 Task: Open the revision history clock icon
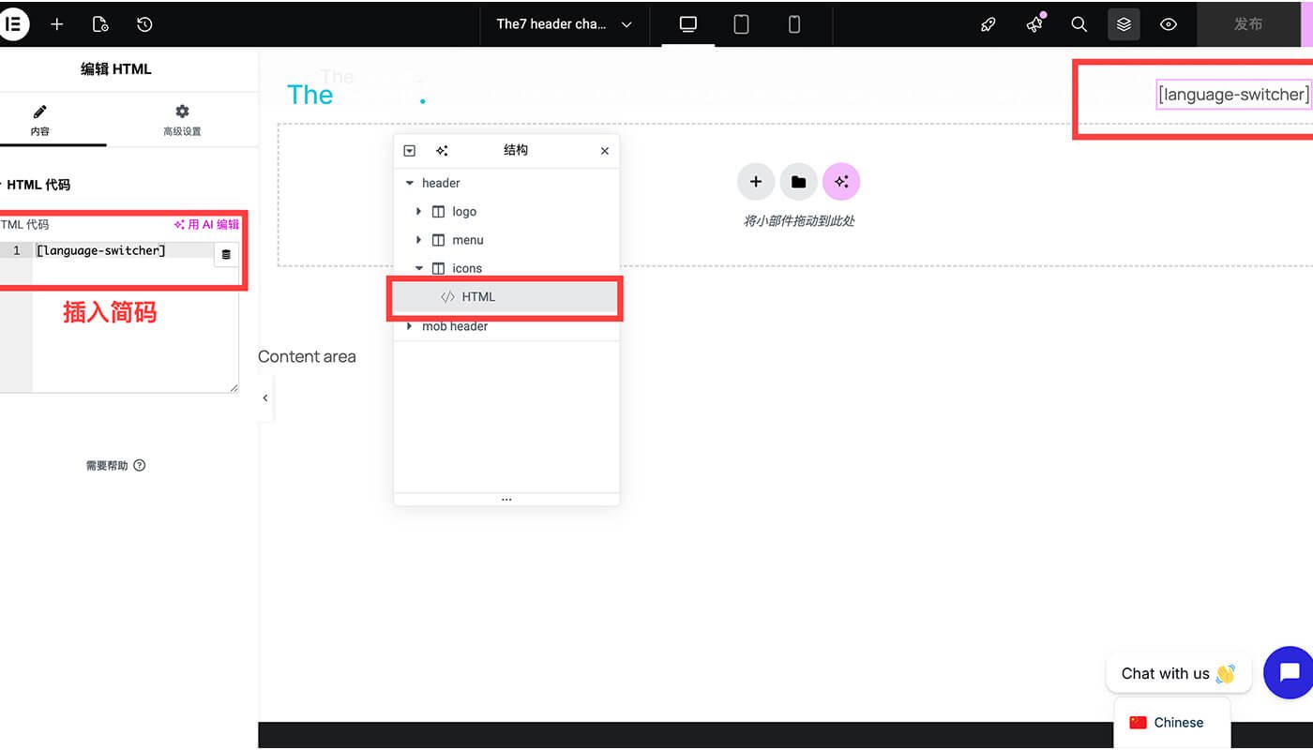click(x=144, y=24)
